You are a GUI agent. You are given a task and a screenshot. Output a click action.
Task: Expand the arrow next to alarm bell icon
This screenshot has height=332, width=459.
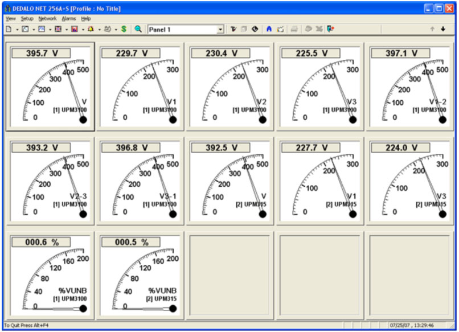point(99,29)
